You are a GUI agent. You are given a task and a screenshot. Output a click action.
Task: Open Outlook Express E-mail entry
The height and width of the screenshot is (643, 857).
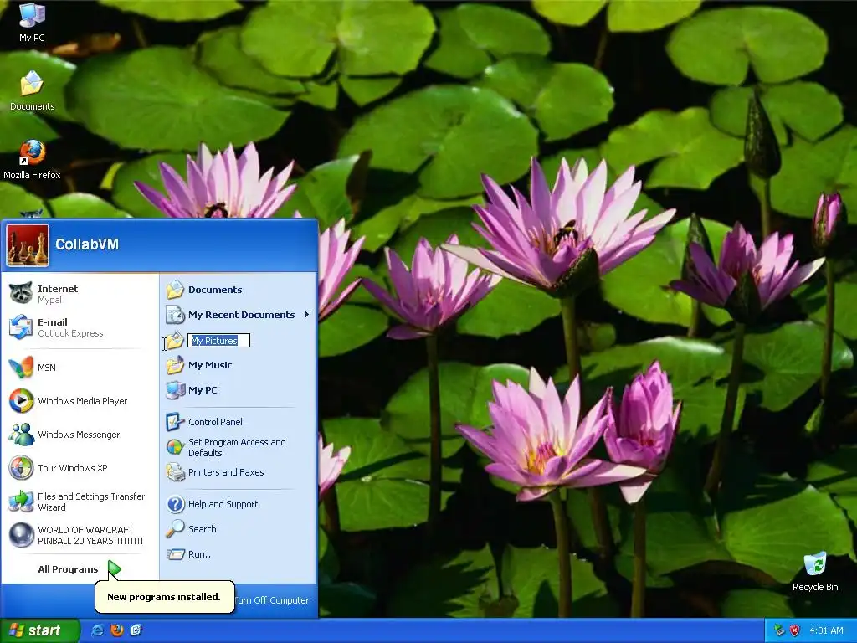(x=80, y=327)
